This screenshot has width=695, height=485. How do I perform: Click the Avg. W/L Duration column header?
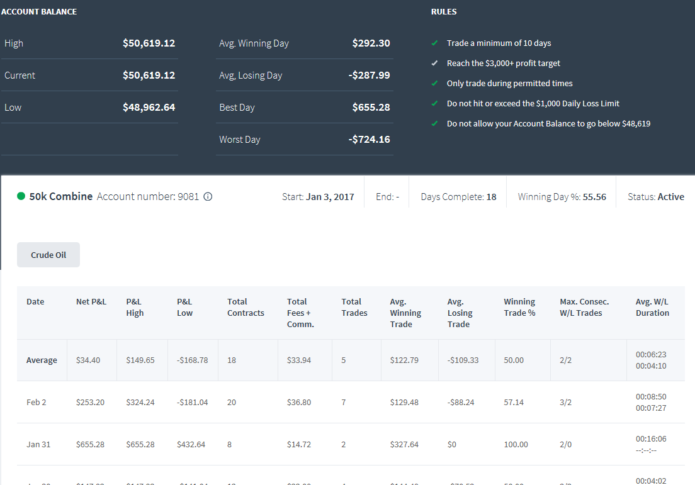pyautogui.click(x=652, y=308)
